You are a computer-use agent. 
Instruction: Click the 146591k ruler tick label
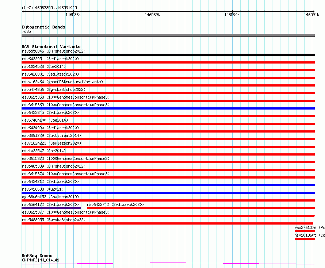311,15
